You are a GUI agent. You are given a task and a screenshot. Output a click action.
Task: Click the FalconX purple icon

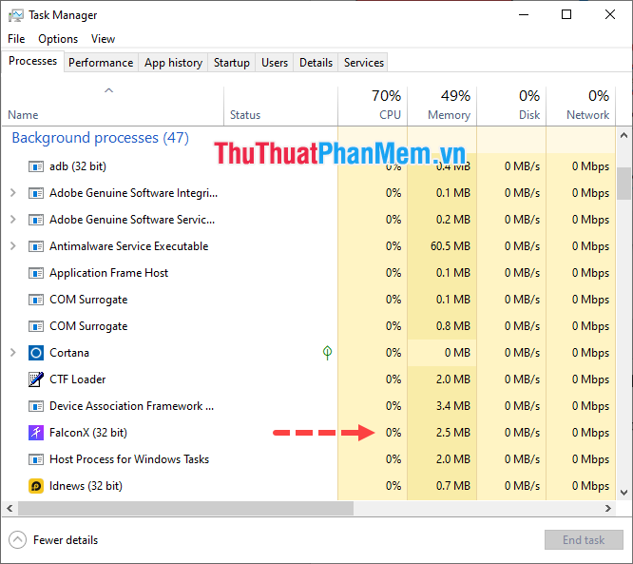click(x=36, y=433)
